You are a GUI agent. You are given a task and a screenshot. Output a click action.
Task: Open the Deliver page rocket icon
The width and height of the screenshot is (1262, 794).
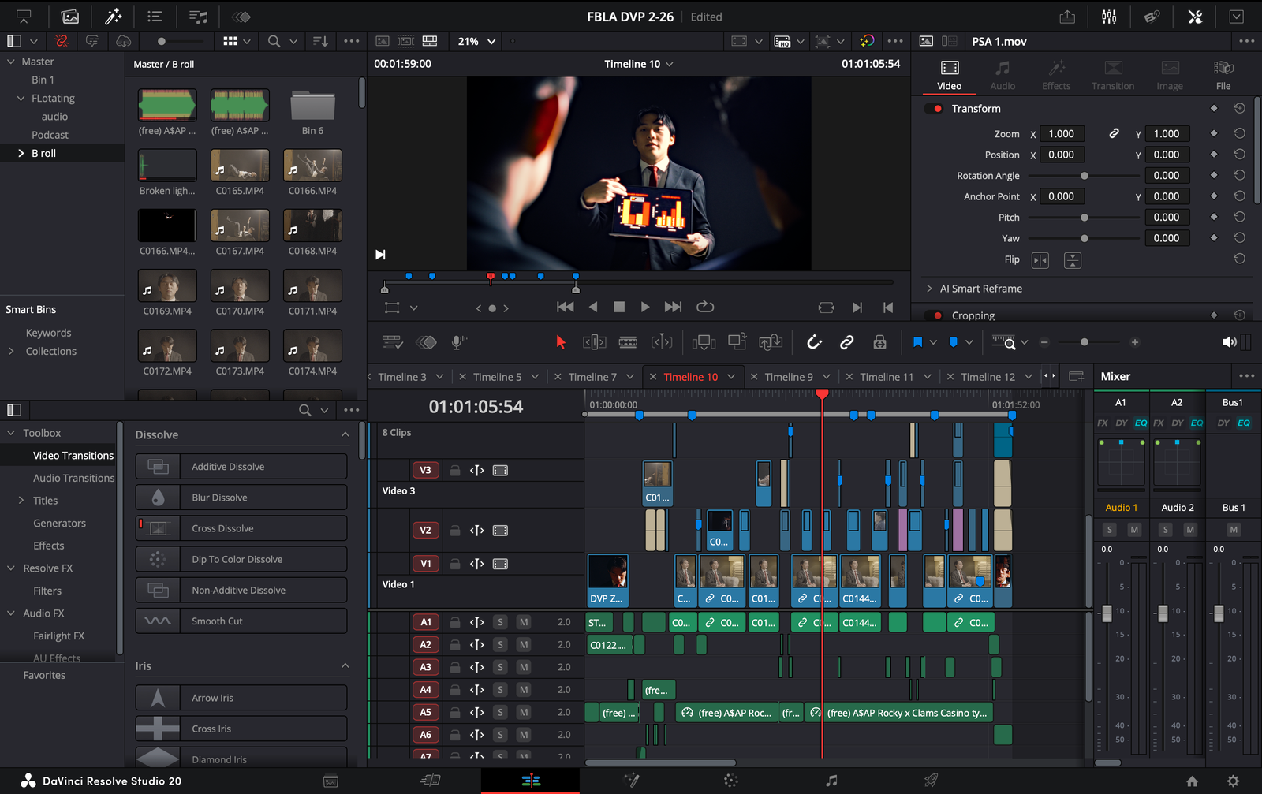[x=931, y=781]
